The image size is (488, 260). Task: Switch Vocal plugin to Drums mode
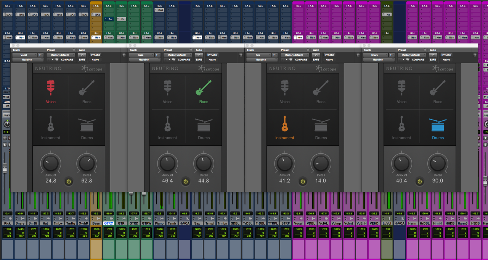coord(87,125)
